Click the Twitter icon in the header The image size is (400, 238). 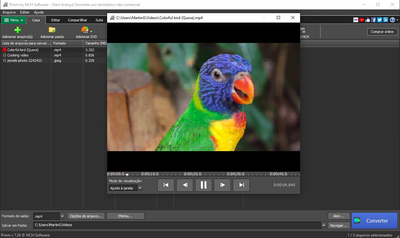[x=380, y=20]
